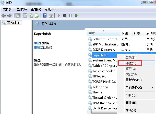Open the properties sheet toolbar icon

click(x=25, y=15)
